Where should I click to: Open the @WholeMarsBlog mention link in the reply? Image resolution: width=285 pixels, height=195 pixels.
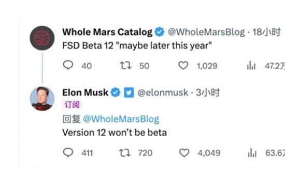point(121,119)
